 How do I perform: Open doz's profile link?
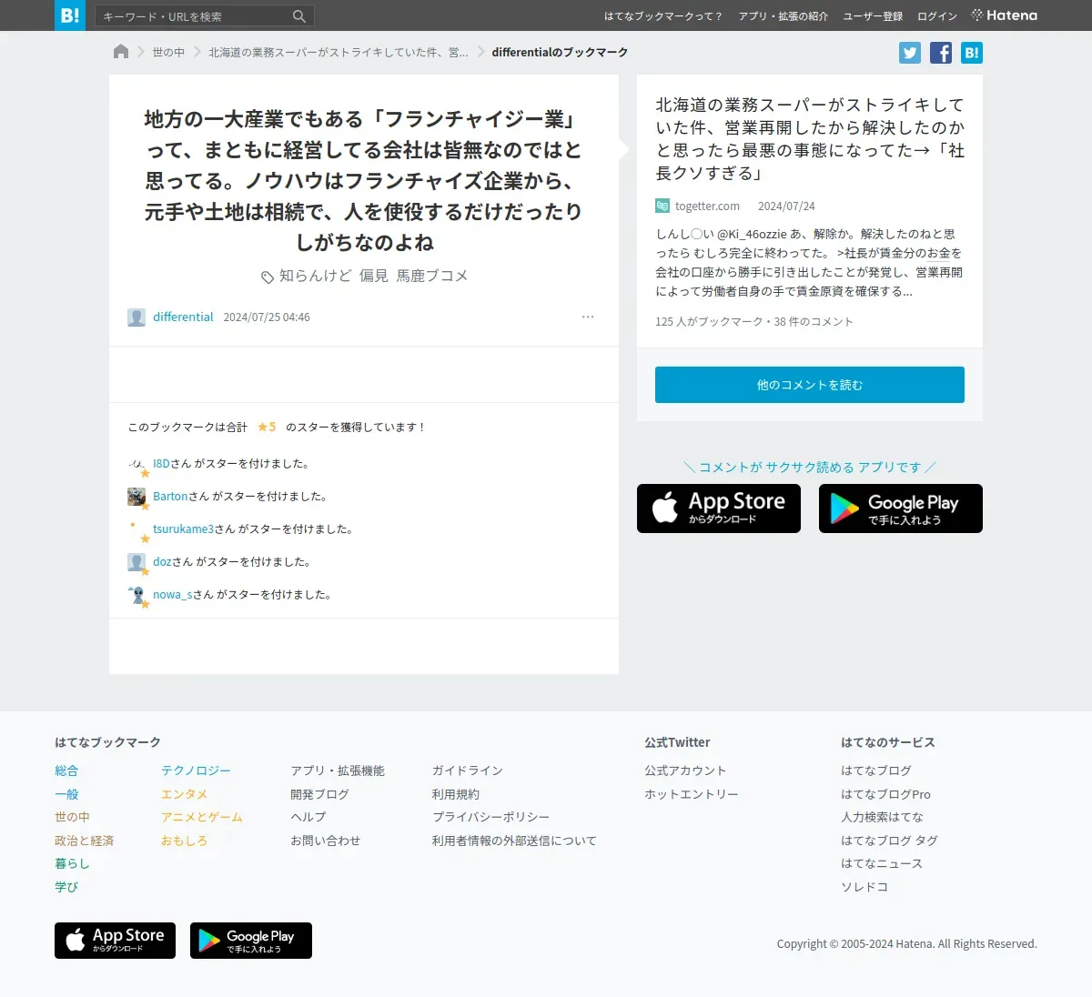162,562
